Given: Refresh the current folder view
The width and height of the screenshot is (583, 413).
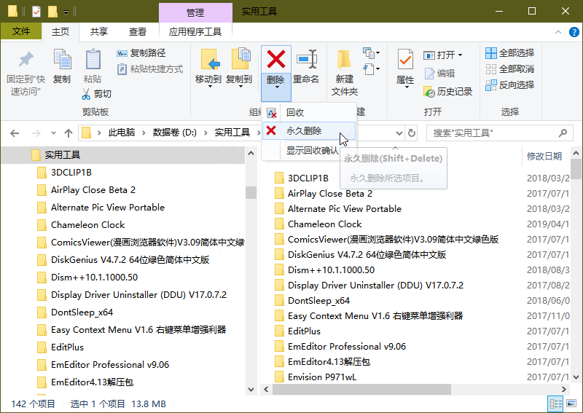Looking at the screenshot, I should tap(412, 133).
